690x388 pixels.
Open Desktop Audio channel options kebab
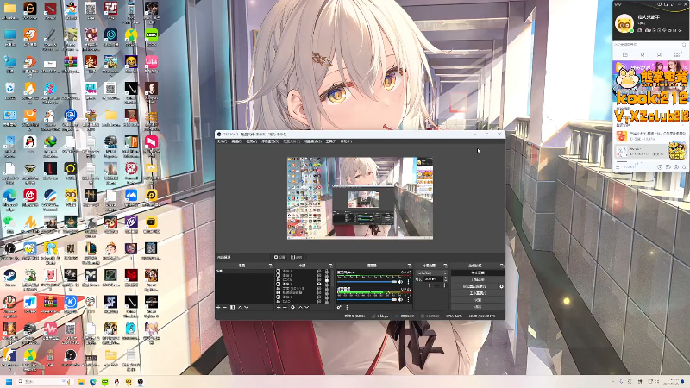(x=408, y=299)
